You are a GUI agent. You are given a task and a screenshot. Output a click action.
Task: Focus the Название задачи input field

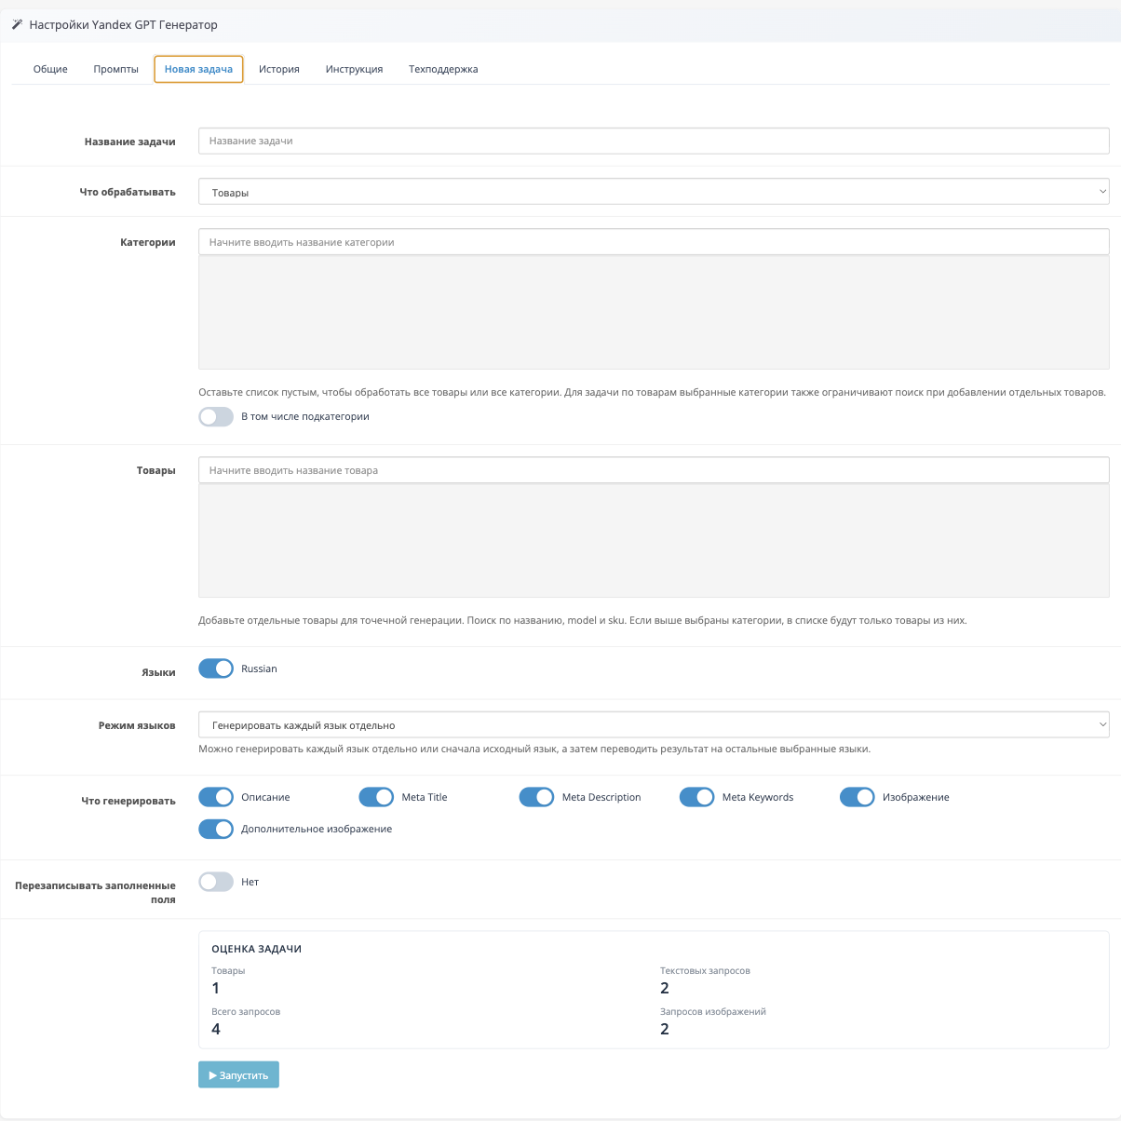(654, 141)
